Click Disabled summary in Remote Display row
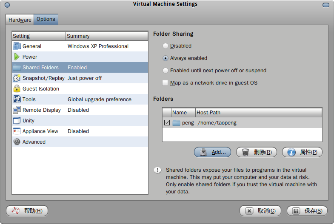334x224 pixels. pos(78,110)
